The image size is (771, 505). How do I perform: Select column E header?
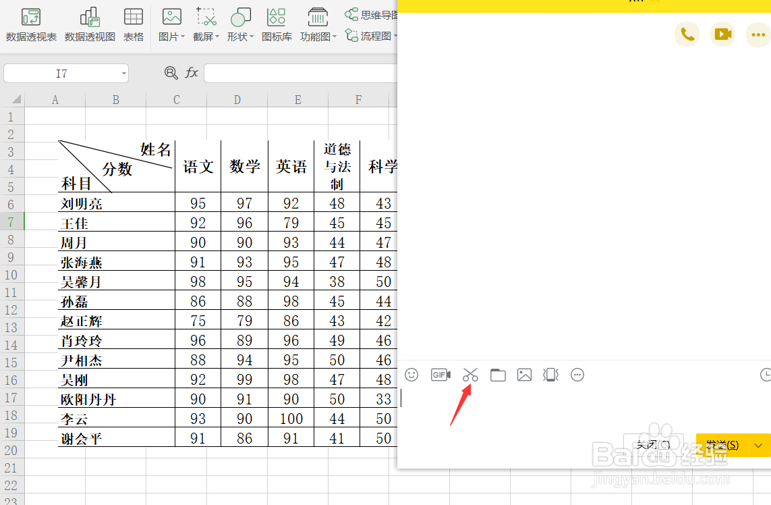tap(298, 99)
